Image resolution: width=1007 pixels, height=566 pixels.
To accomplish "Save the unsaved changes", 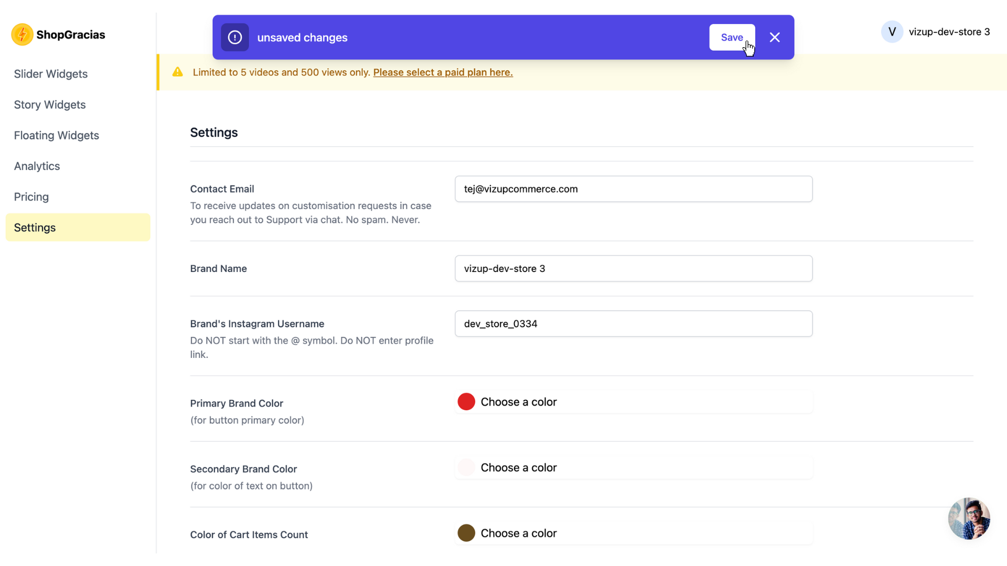I will click(x=732, y=37).
